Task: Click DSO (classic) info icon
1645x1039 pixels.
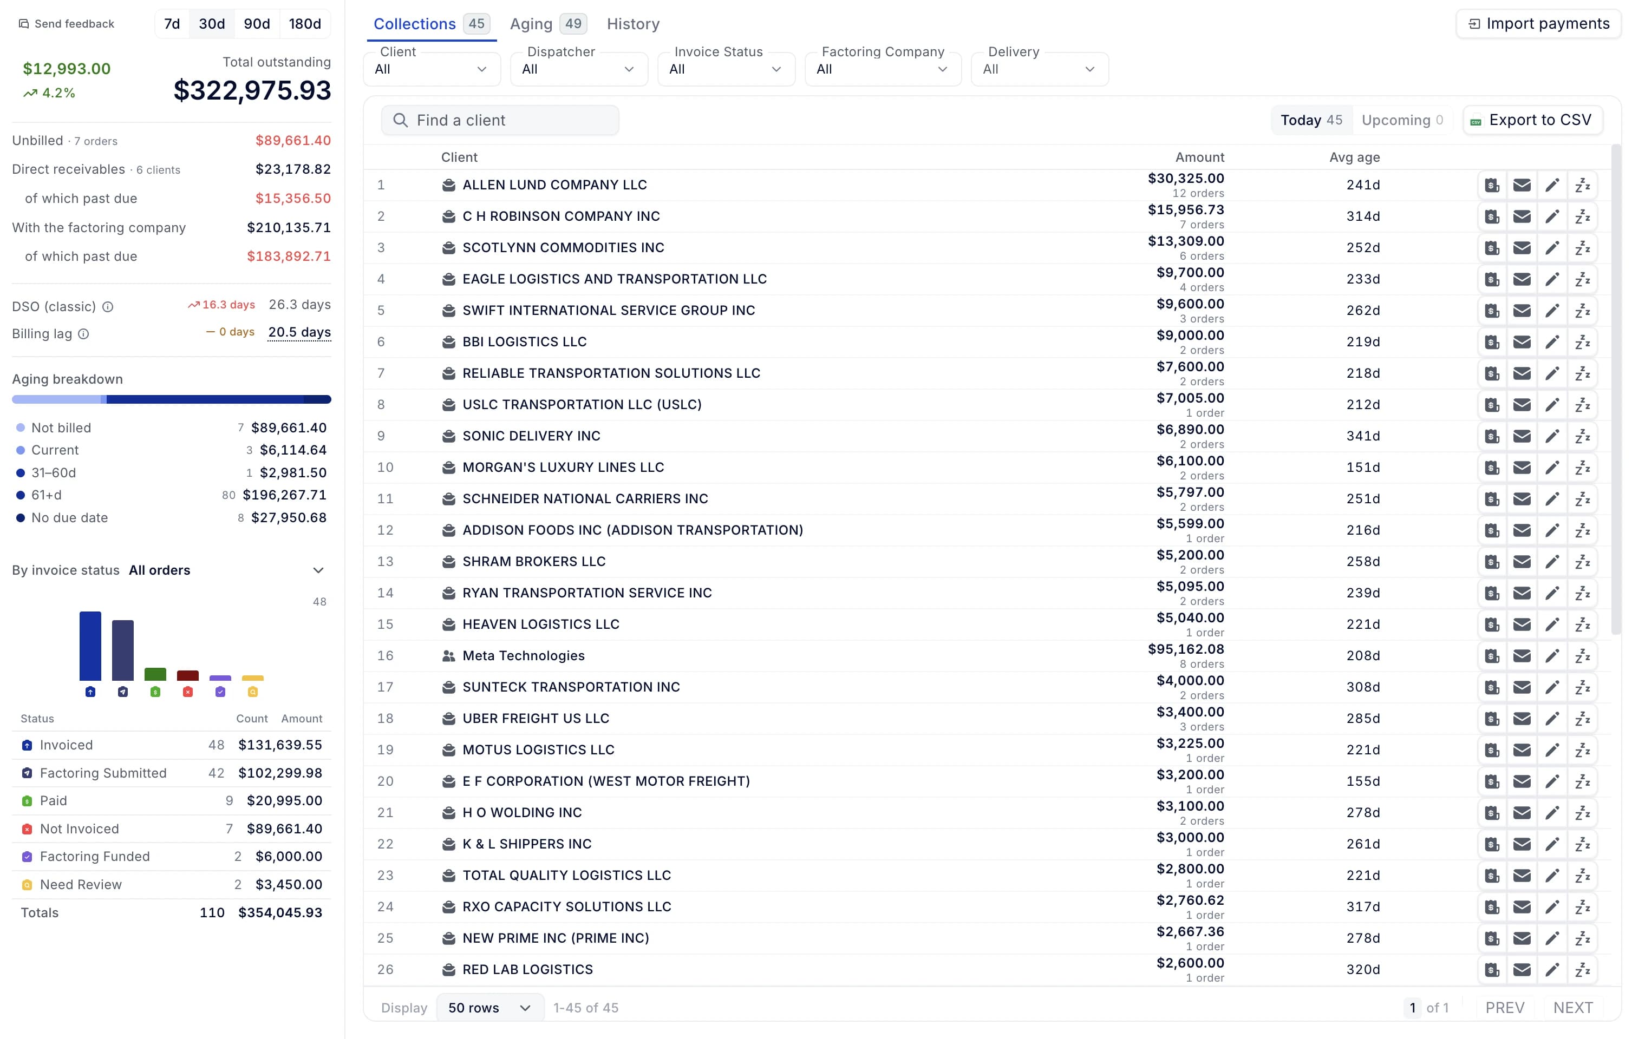Action: (108, 306)
